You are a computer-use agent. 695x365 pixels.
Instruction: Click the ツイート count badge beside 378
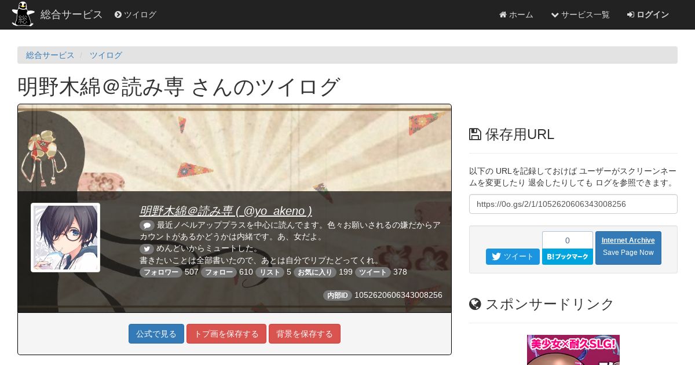(x=373, y=272)
